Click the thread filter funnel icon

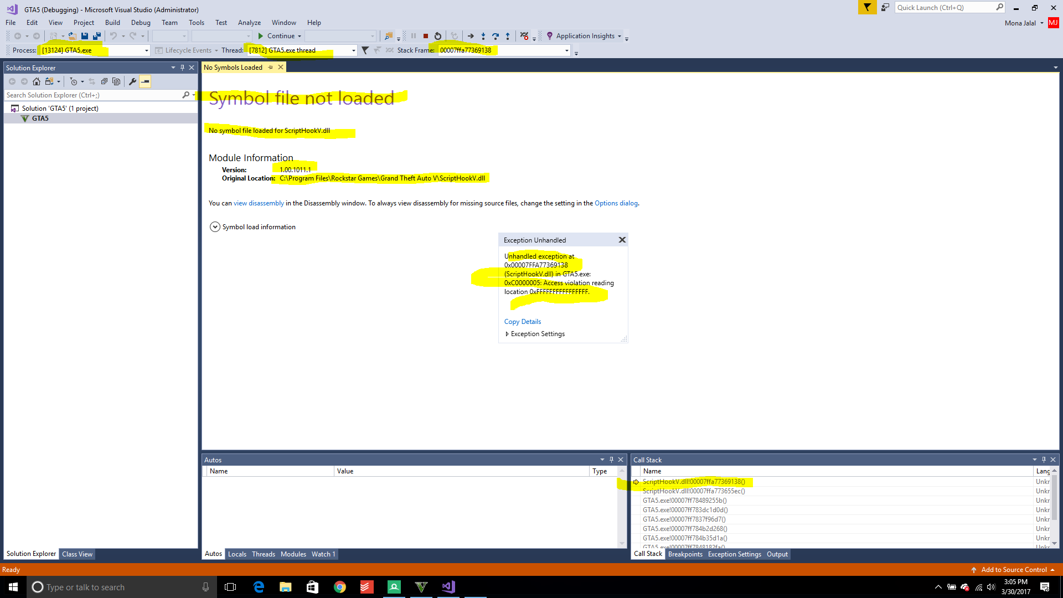365,50
